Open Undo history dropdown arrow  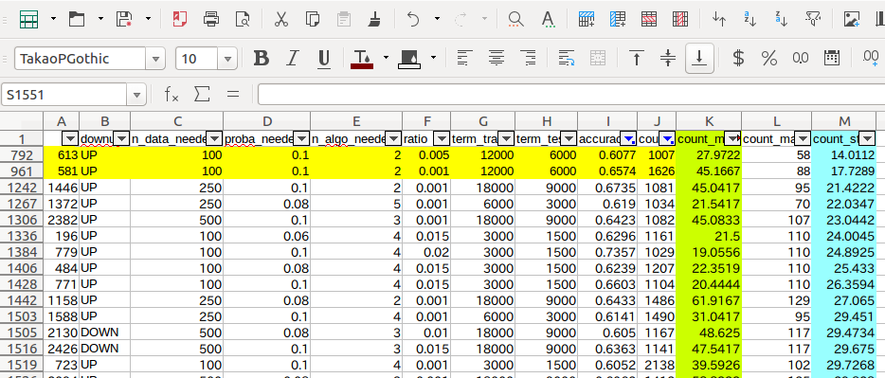pos(438,19)
